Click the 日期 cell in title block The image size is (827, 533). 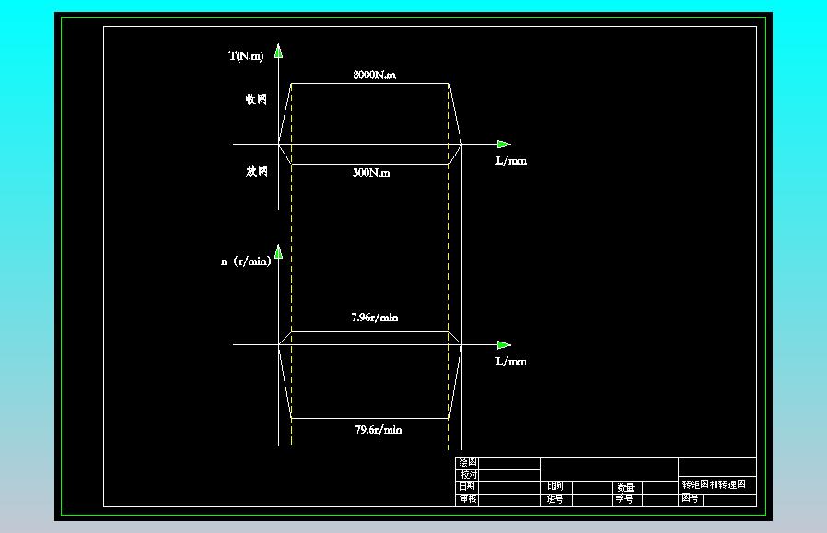[x=467, y=487]
